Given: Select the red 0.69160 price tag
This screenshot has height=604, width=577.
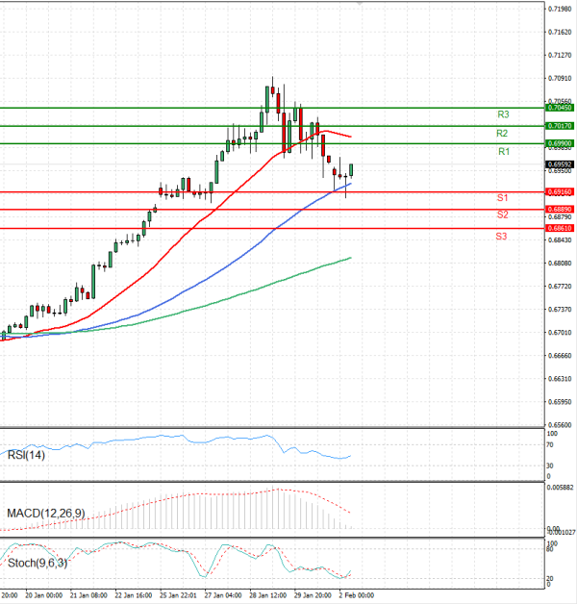Looking at the screenshot, I should point(560,191).
